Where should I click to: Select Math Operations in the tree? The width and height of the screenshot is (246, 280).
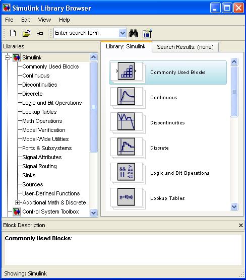coord(42,121)
